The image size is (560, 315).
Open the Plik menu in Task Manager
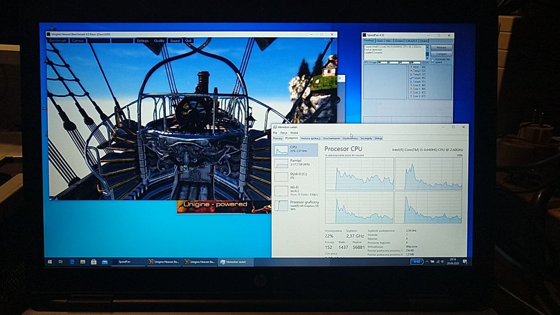[x=275, y=133]
